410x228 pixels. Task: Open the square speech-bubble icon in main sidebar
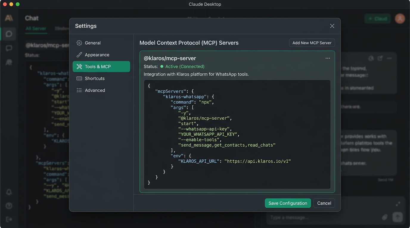(9, 48)
